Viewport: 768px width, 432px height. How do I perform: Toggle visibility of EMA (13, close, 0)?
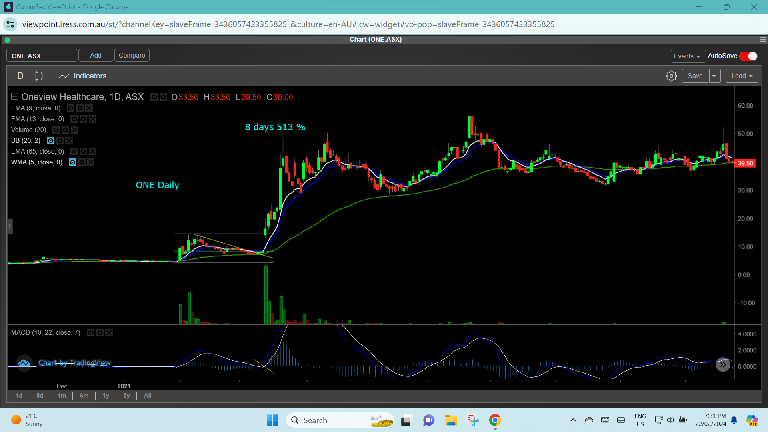point(74,119)
